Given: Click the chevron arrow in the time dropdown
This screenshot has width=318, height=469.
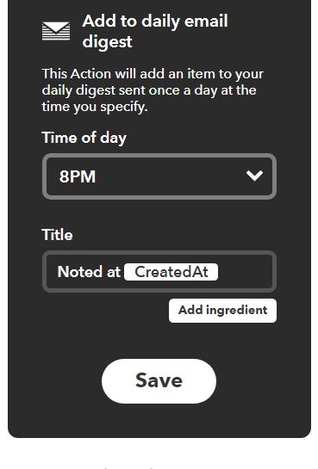Looking at the screenshot, I should pyautogui.click(x=254, y=176).
